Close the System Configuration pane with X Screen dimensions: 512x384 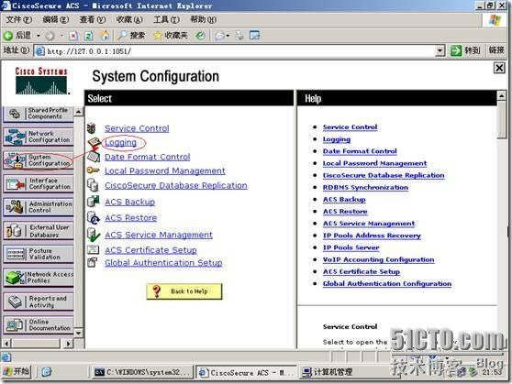click(499, 68)
